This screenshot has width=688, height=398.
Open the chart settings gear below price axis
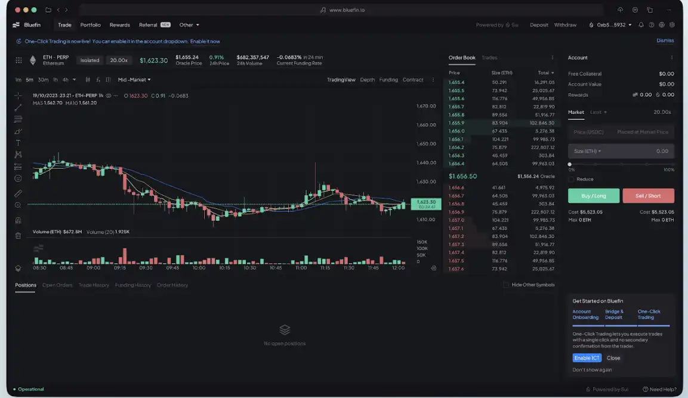click(x=434, y=268)
